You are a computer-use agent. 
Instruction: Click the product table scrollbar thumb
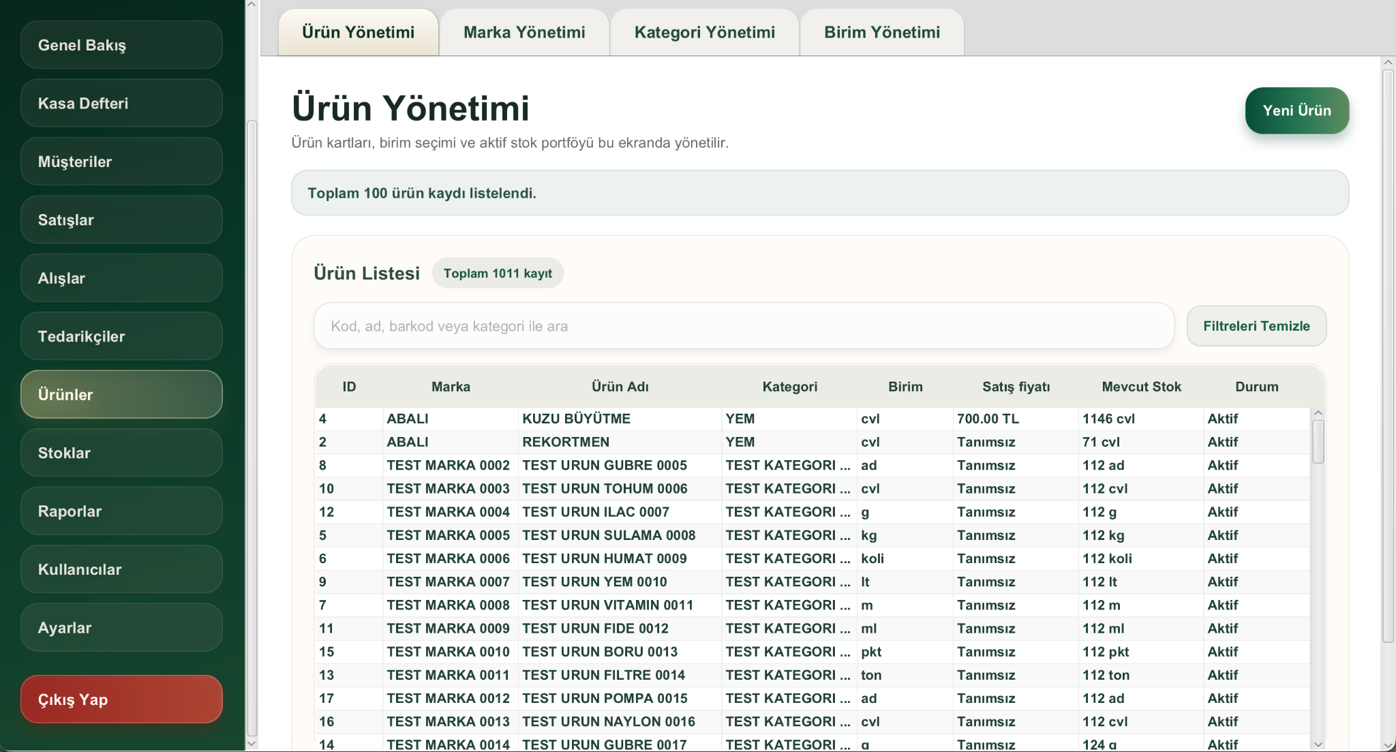[x=1318, y=442]
